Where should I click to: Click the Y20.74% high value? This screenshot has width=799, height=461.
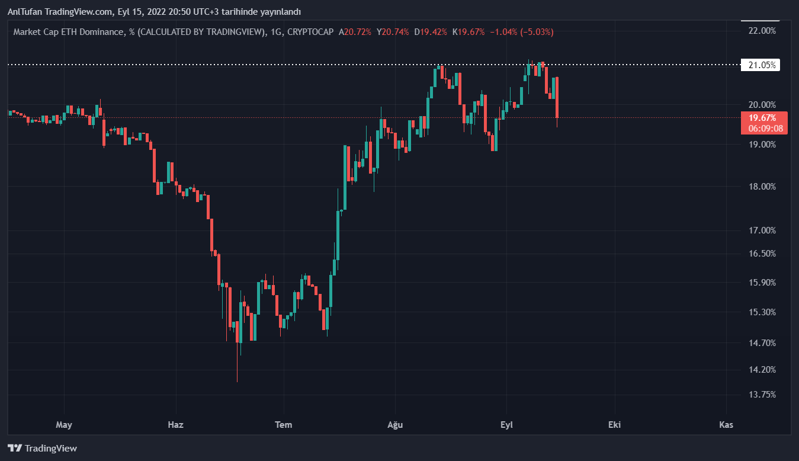(x=393, y=32)
